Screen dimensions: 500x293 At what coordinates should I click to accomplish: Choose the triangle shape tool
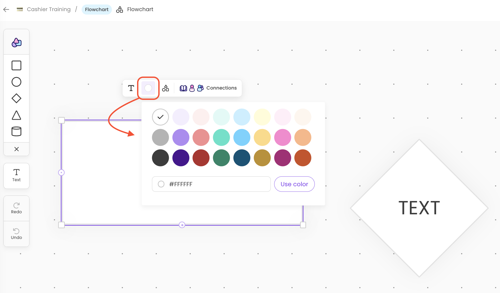[x=16, y=115]
